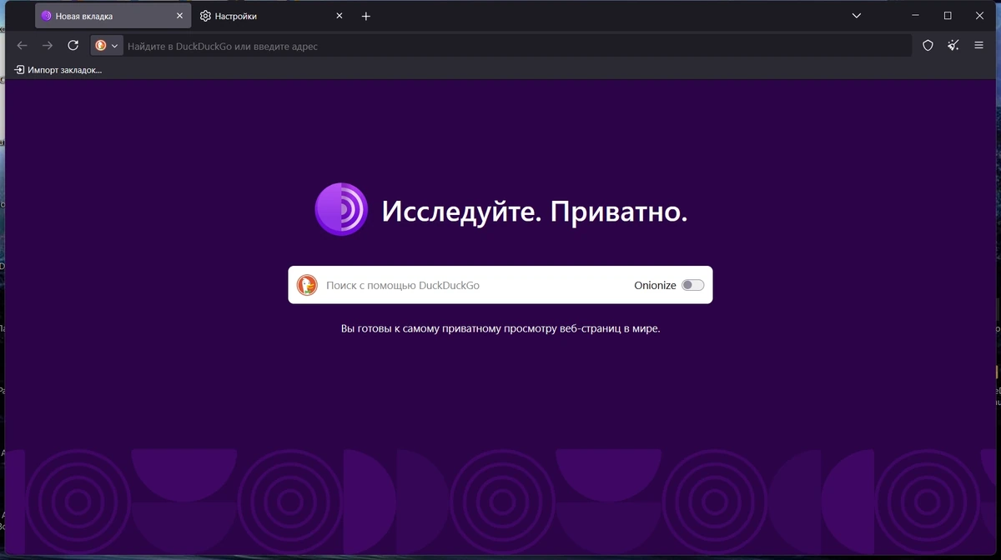Open a new tab with plus button

(x=365, y=16)
